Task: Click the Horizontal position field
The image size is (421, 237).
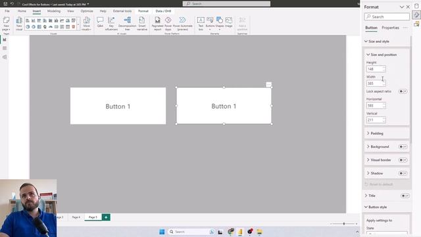Action: pyautogui.click(x=376, y=105)
